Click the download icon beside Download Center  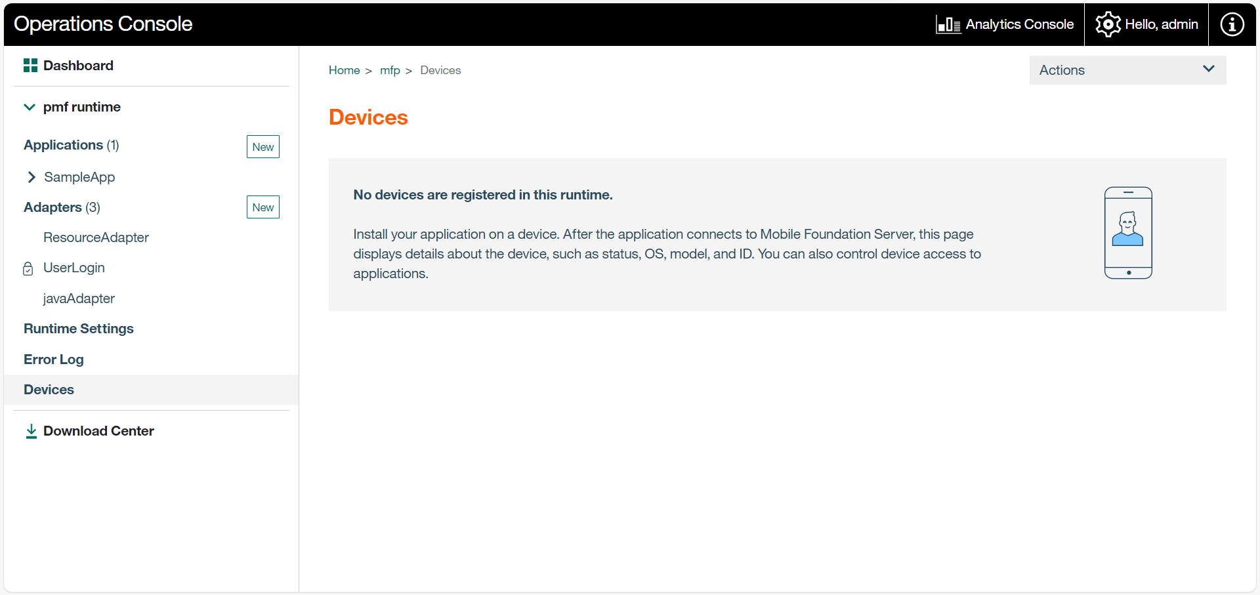point(30,431)
